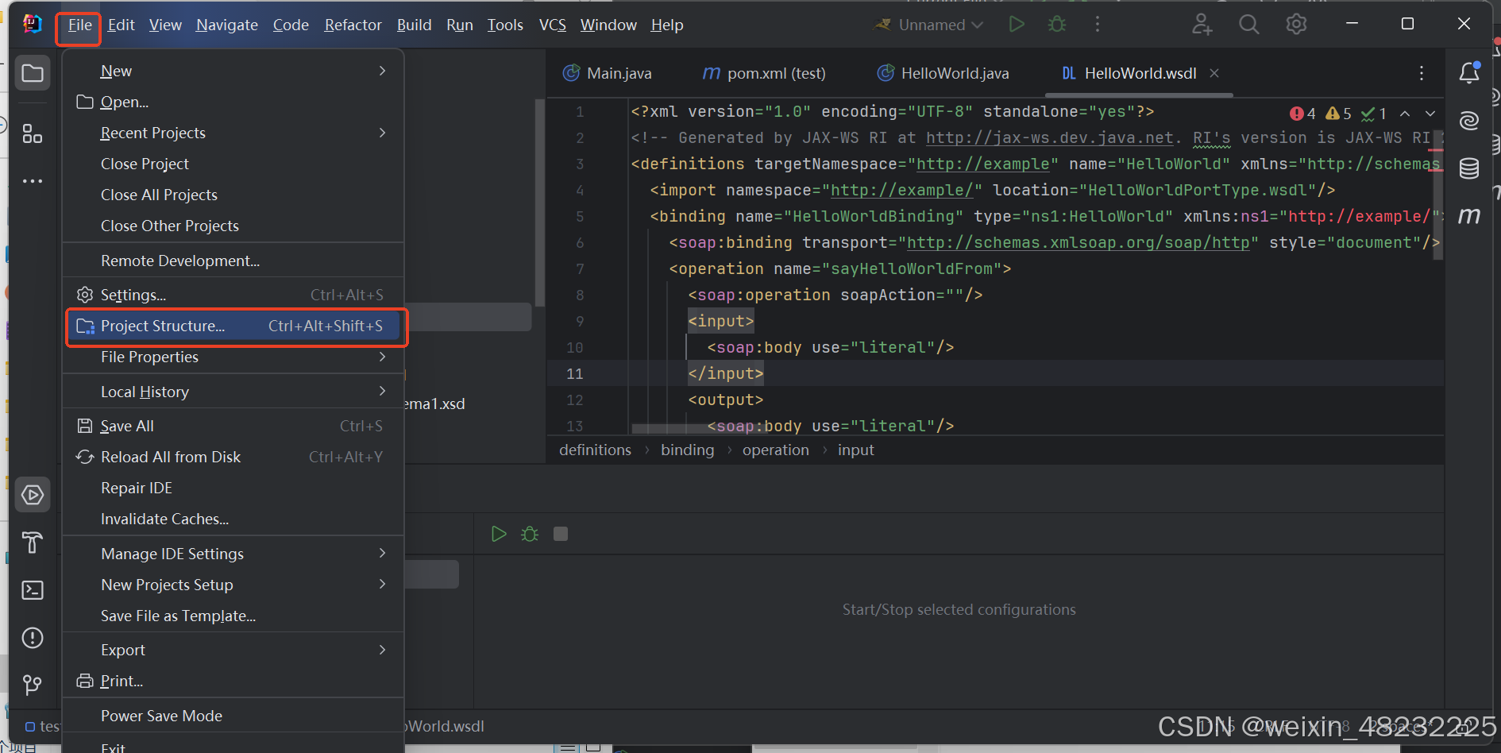Open the Git version control tool window
This screenshot has height=753, width=1501.
pos(33,685)
